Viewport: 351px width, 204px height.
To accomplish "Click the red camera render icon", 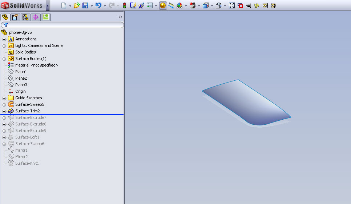I will [193, 5].
